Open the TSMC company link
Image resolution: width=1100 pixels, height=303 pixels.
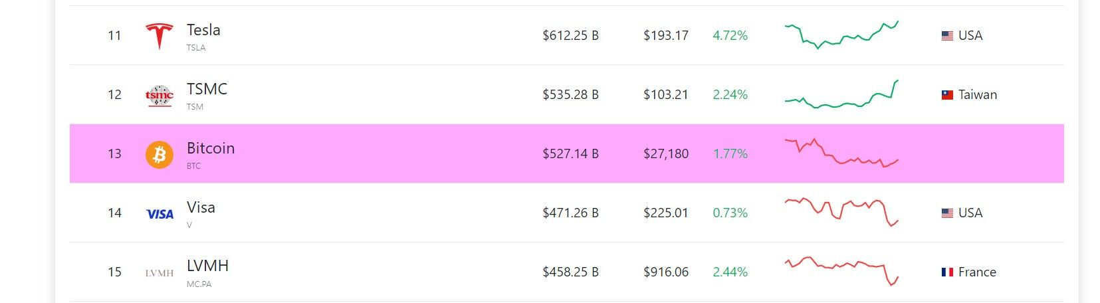pos(207,90)
